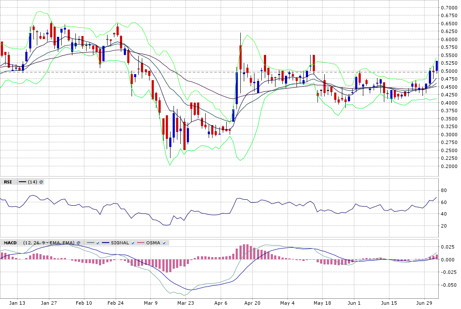Click the RSI panel title label
Viewport: 461px width, 309px height.
click(x=8, y=182)
